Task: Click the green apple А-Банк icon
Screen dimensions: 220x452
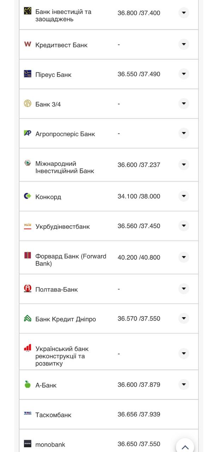Action: tap(28, 385)
